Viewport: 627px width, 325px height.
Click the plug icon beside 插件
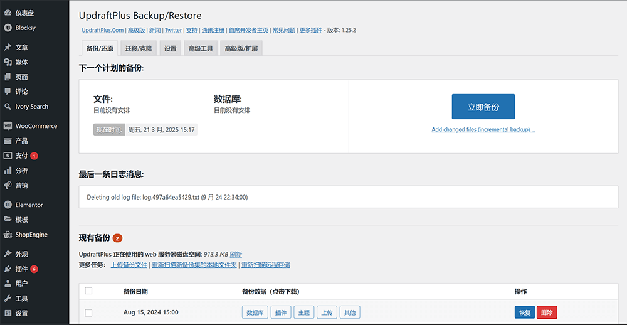pos(8,269)
